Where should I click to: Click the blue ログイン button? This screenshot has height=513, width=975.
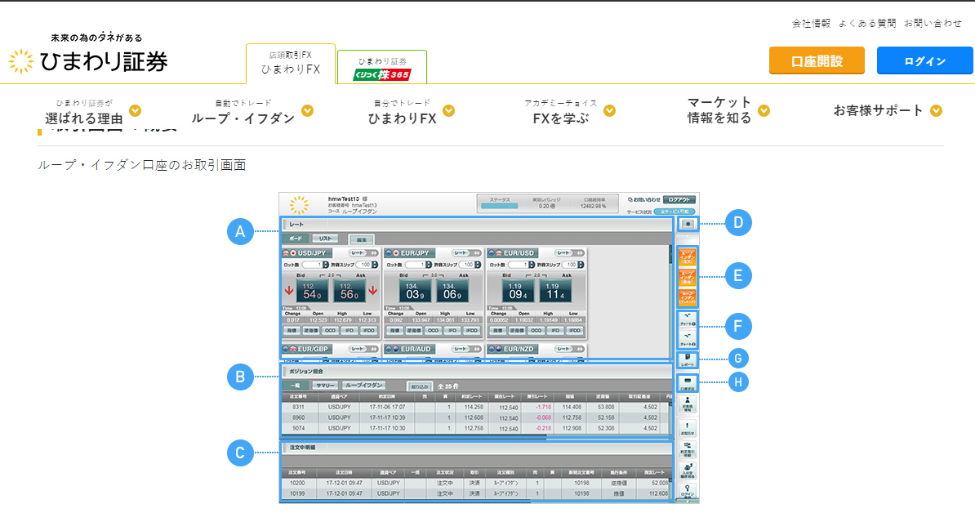924,61
